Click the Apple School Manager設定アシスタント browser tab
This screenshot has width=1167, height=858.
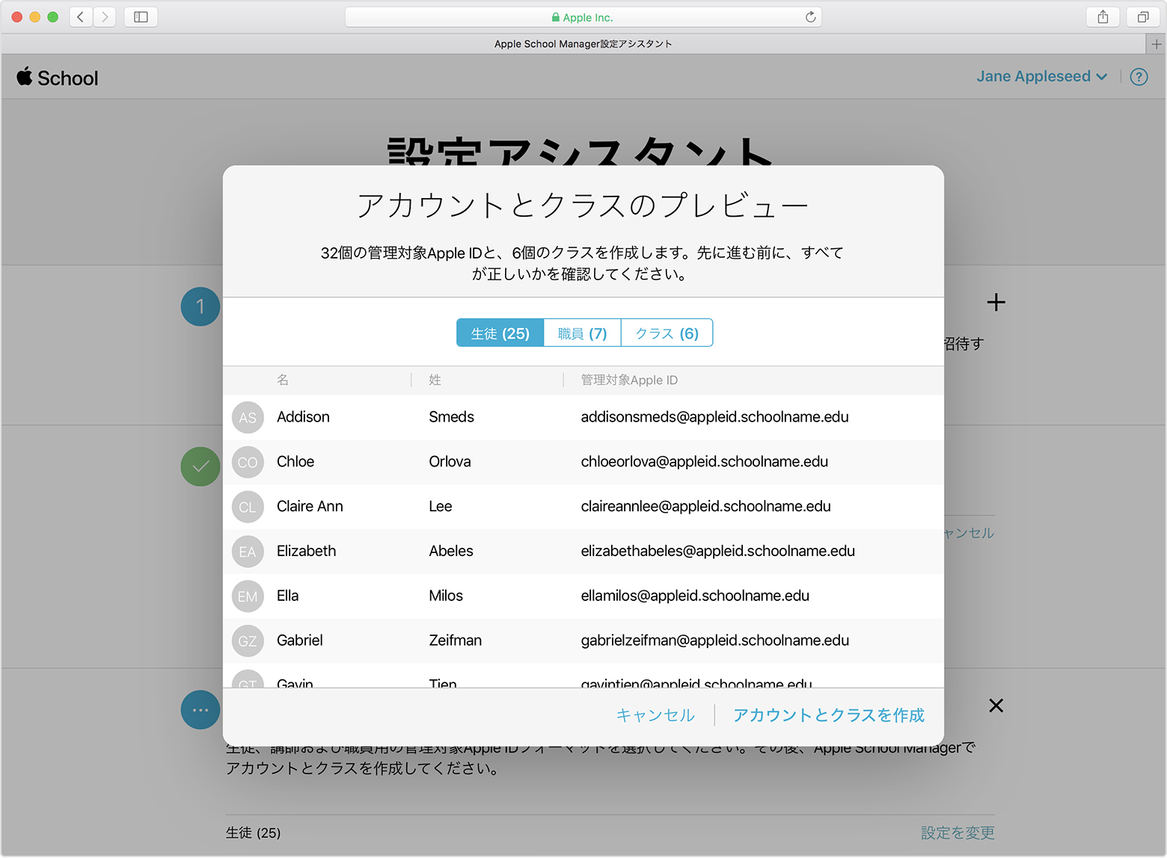[x=583, y=44]
